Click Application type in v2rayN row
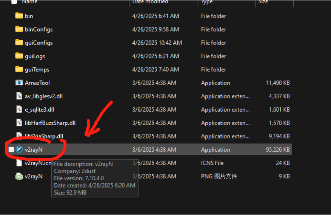331x215 pixels. point(216,150)
